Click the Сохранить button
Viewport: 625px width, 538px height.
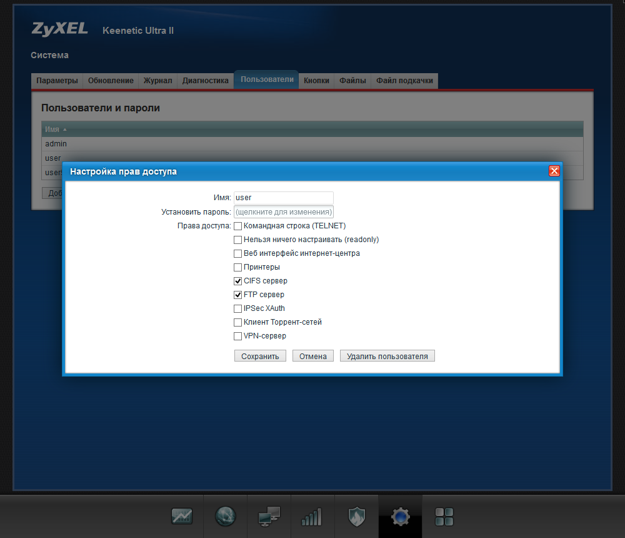pyautogui.click(x=260, y=356)
